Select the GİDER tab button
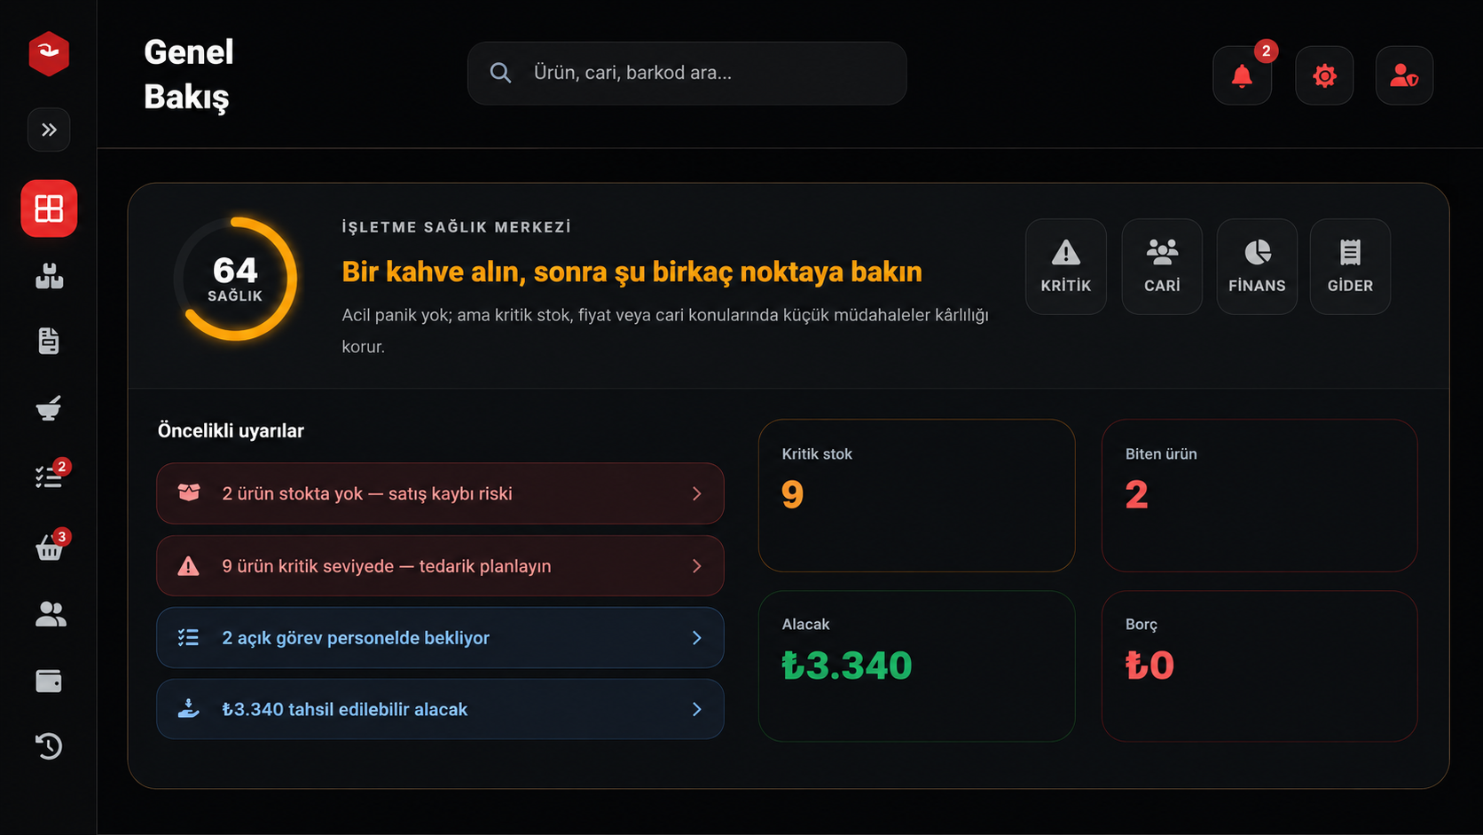This screenshot has height=835, width=1483. point(1350,266)
